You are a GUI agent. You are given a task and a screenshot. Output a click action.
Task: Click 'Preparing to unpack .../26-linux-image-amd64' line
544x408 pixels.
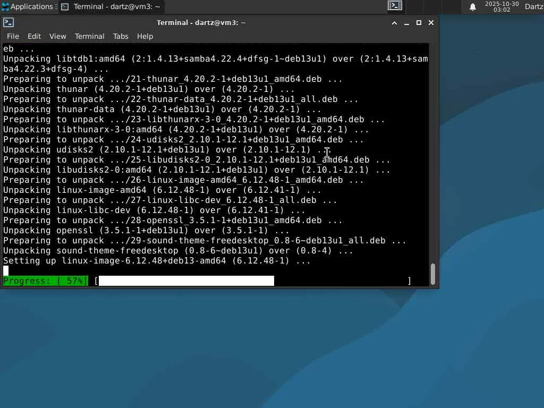pyautogui.click(x=183, y=180)
